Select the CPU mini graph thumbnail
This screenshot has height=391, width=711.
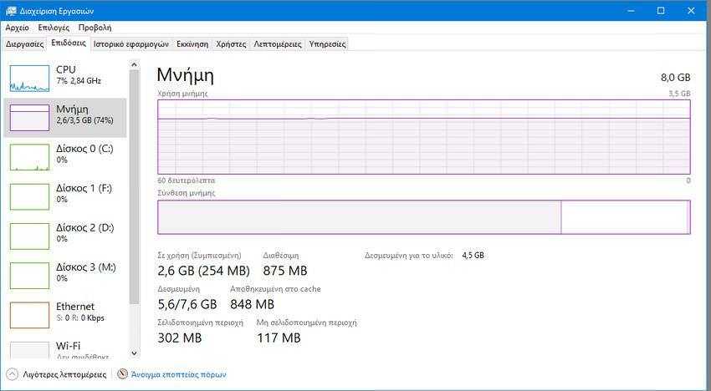point(29,78)
